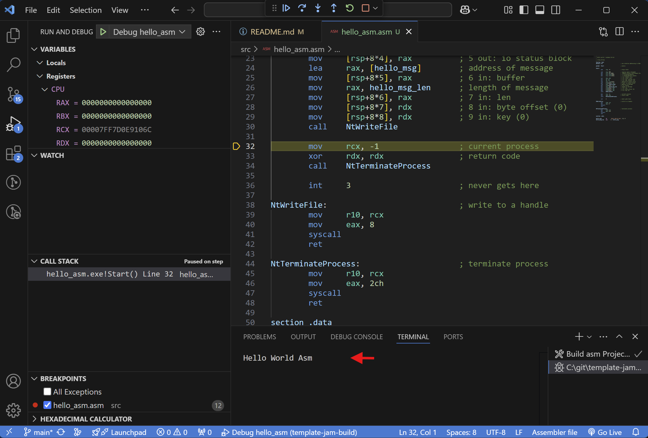Open the stop button dropdown arrow
This screenshot has height=438, width=648.
click(376, 8)
